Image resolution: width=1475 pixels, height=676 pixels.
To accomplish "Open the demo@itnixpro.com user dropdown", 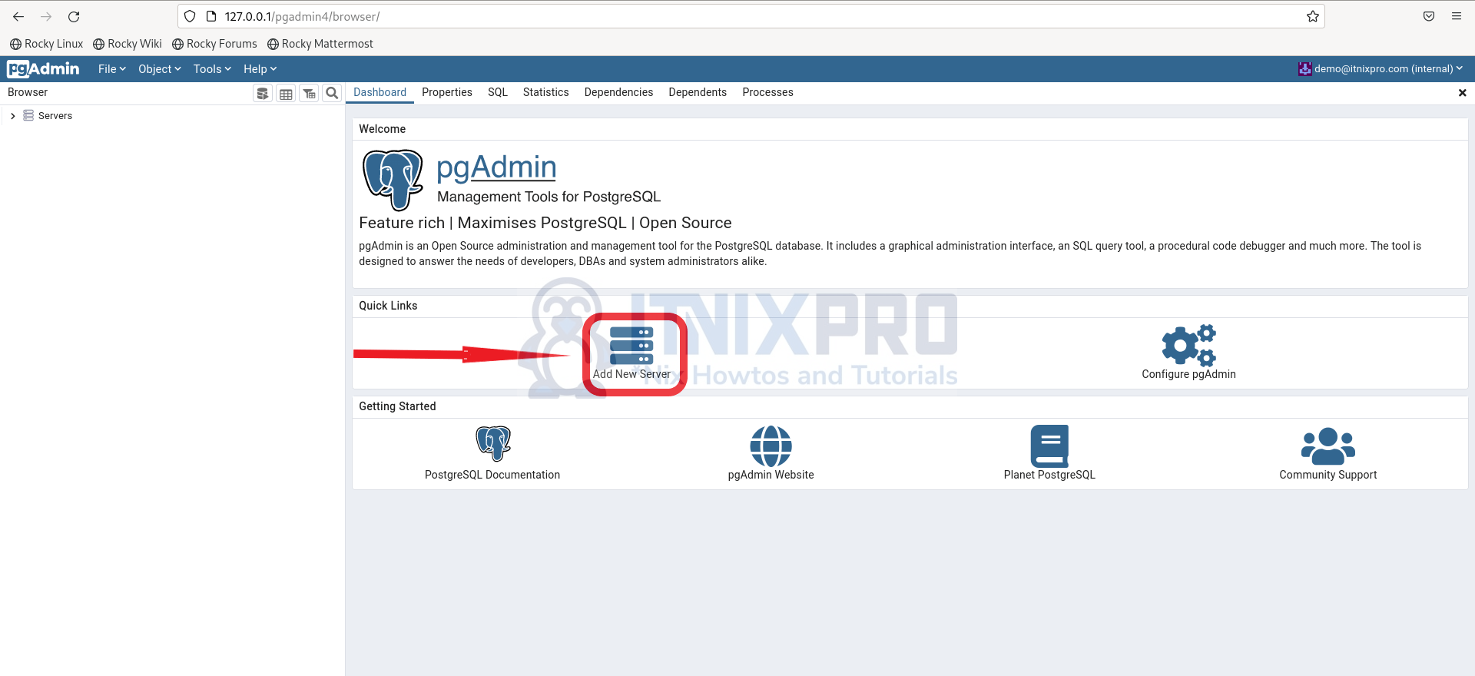I will pos(1381,69).
